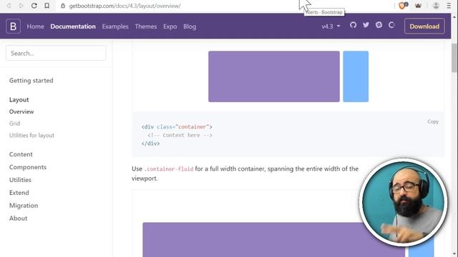Click the Download button
Screen dimensions: 458x257
(x=424, y=26)
